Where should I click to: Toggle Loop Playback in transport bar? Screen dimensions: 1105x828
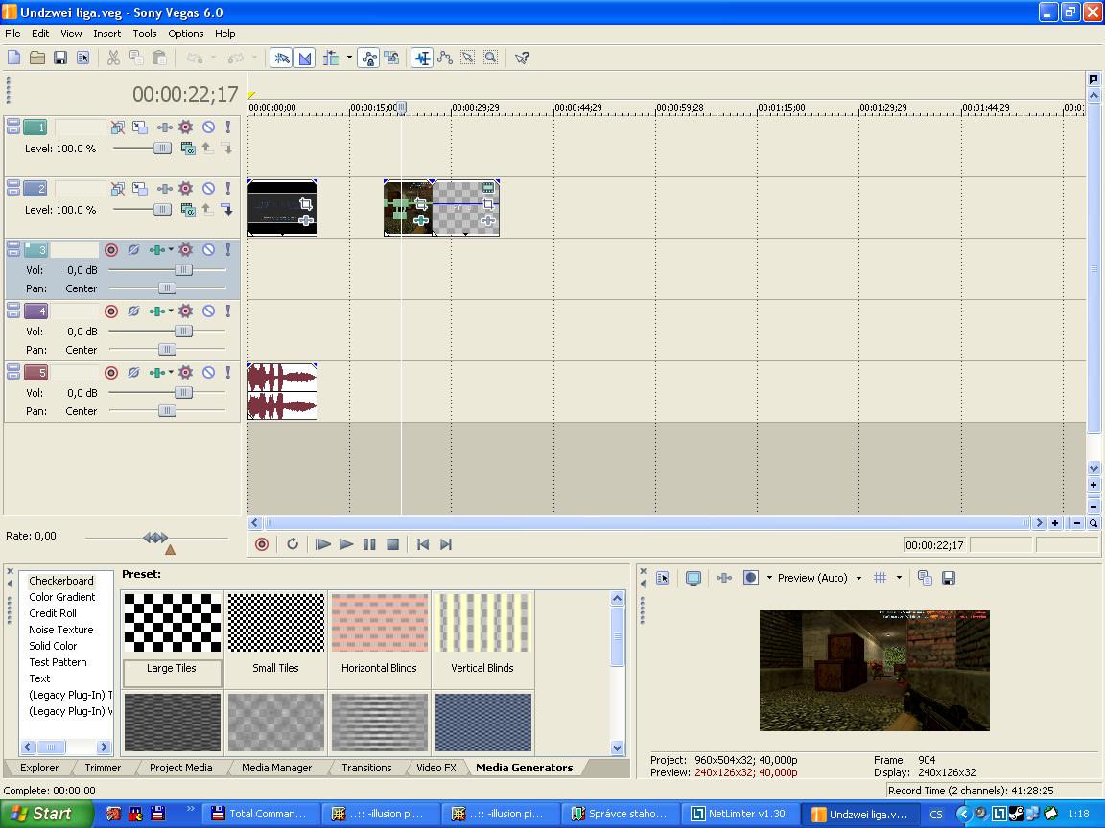pyautogui.click(x=293, y=544)
